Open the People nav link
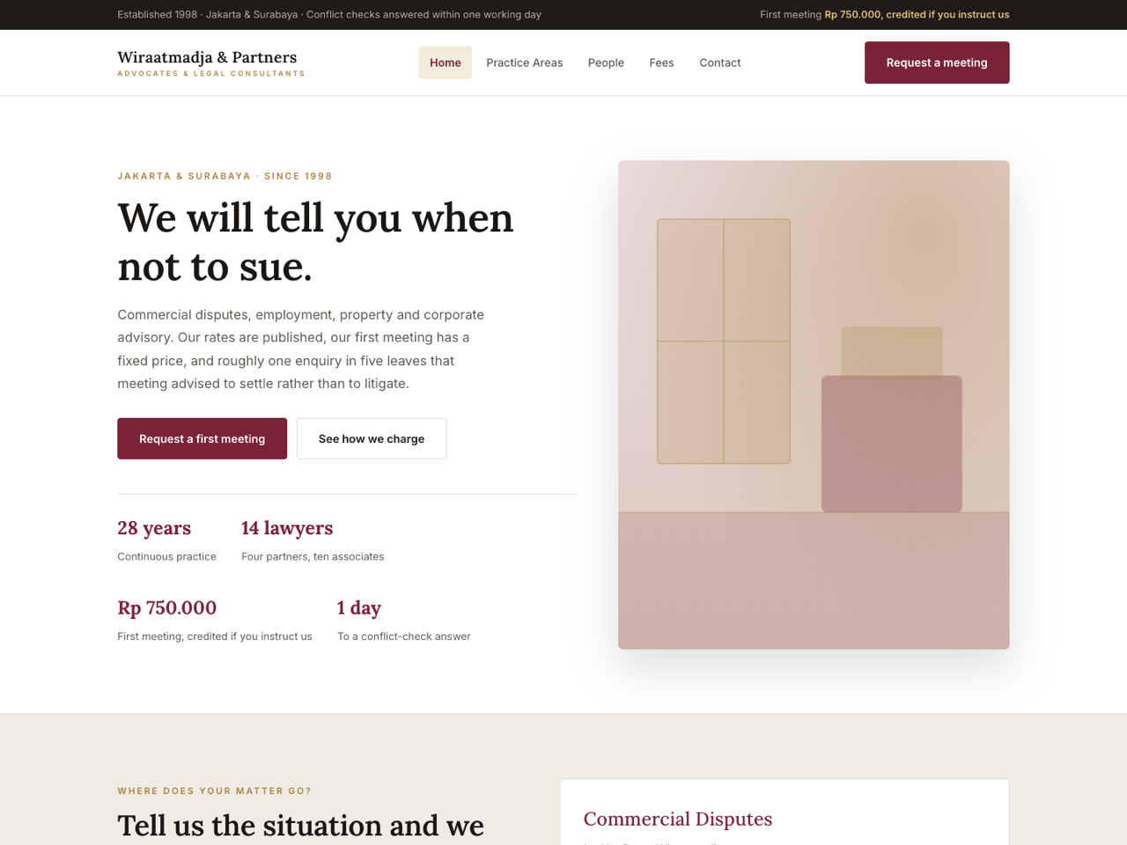 [x=606, y=62]
